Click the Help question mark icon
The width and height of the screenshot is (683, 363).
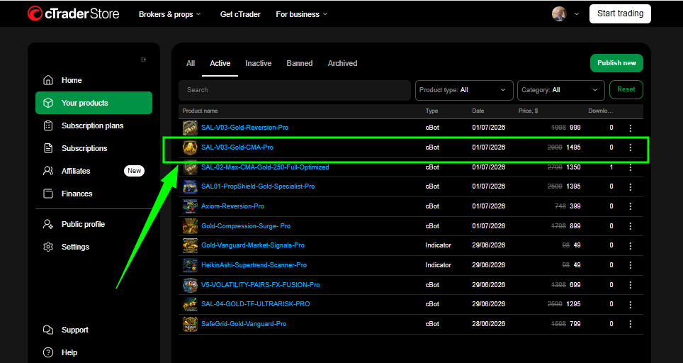[x=48, y=352]
